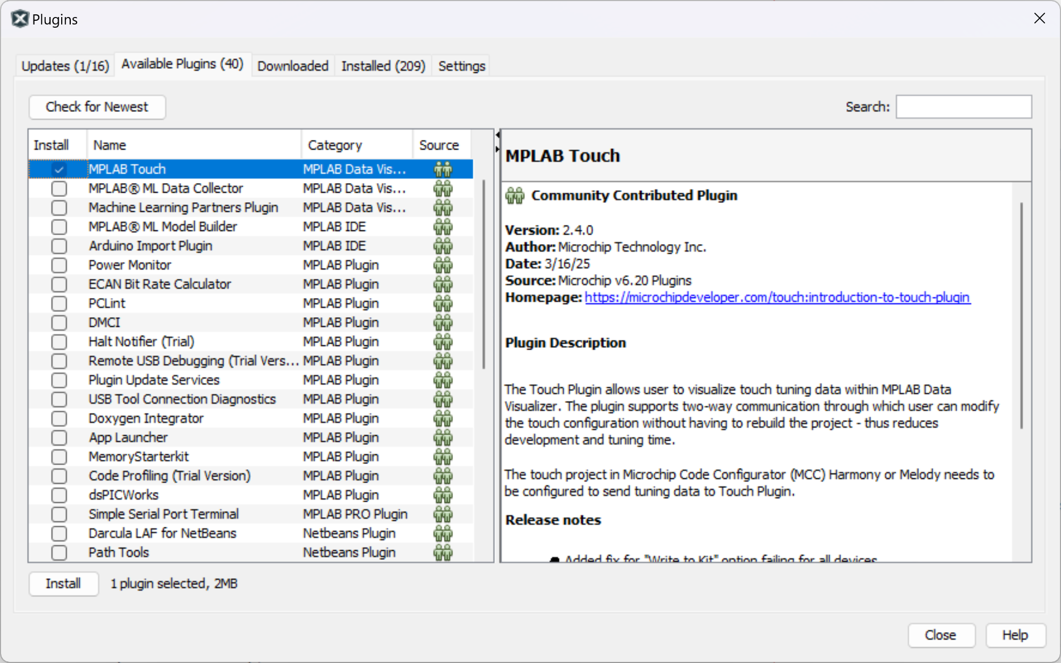Click source icon for Code Profiling (Trial Version)

442,476
